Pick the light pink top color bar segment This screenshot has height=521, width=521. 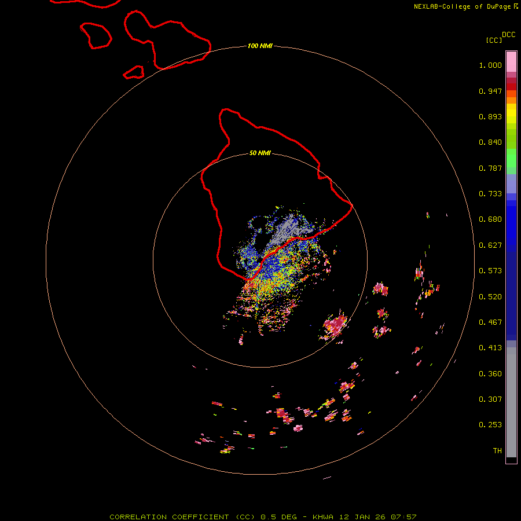click(511, 61)
